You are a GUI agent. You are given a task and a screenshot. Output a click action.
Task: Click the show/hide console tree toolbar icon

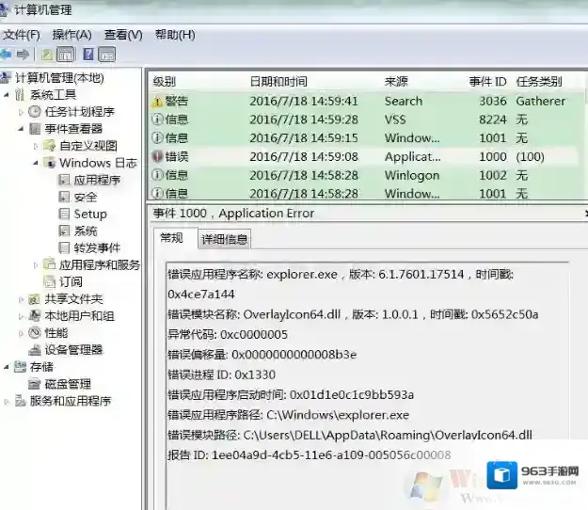65,55
